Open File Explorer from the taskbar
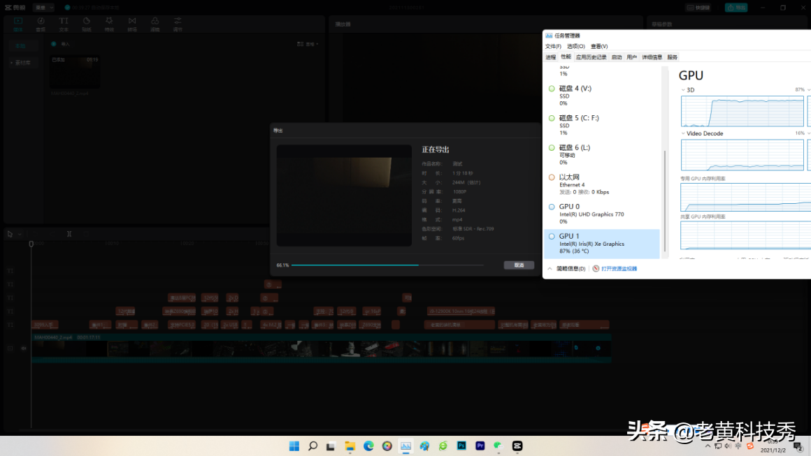The height and width of the screenshot is (456, 811). pyautogui.click(x=350, y=446)
